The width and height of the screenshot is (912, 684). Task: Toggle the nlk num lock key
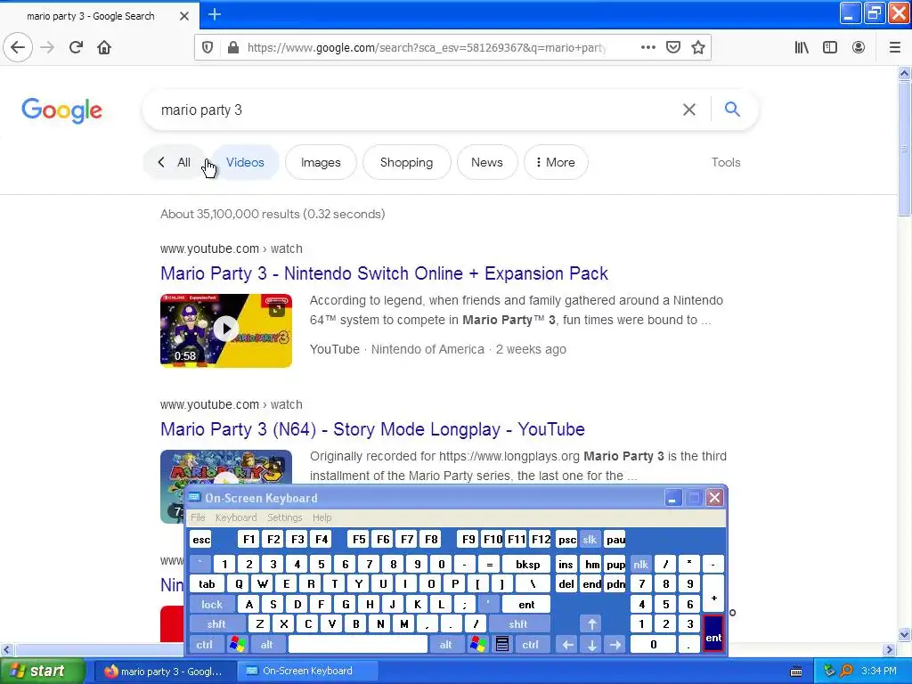pos(640,564)
